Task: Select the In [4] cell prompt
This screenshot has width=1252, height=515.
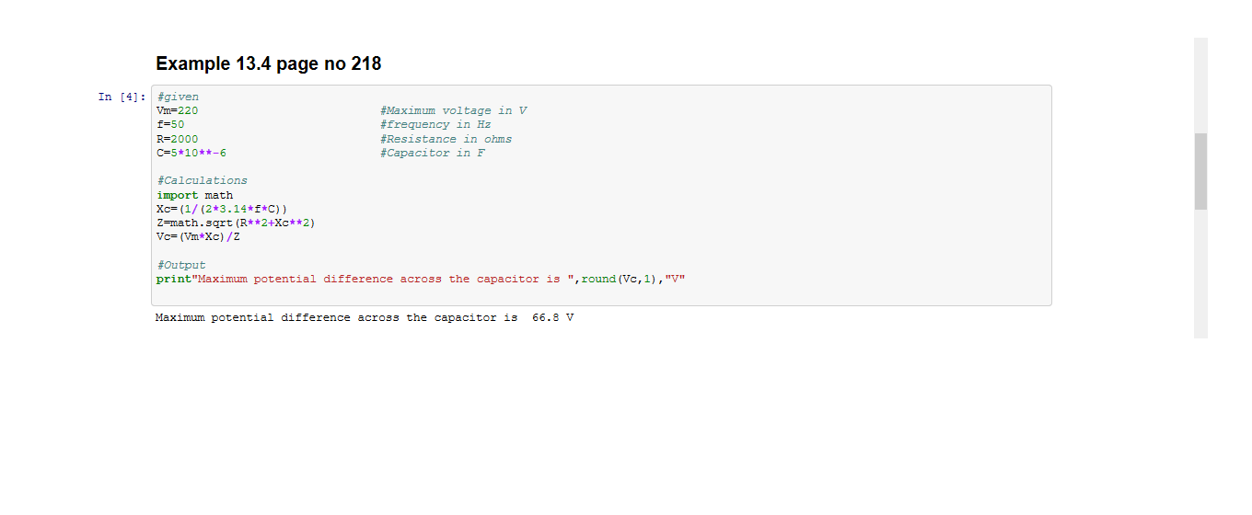Action: (x=122, y=97)
